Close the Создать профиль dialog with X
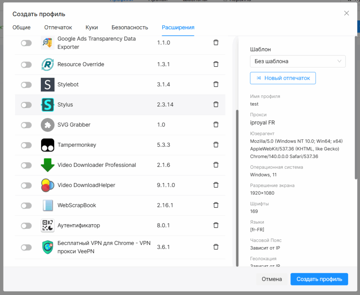 346,13
